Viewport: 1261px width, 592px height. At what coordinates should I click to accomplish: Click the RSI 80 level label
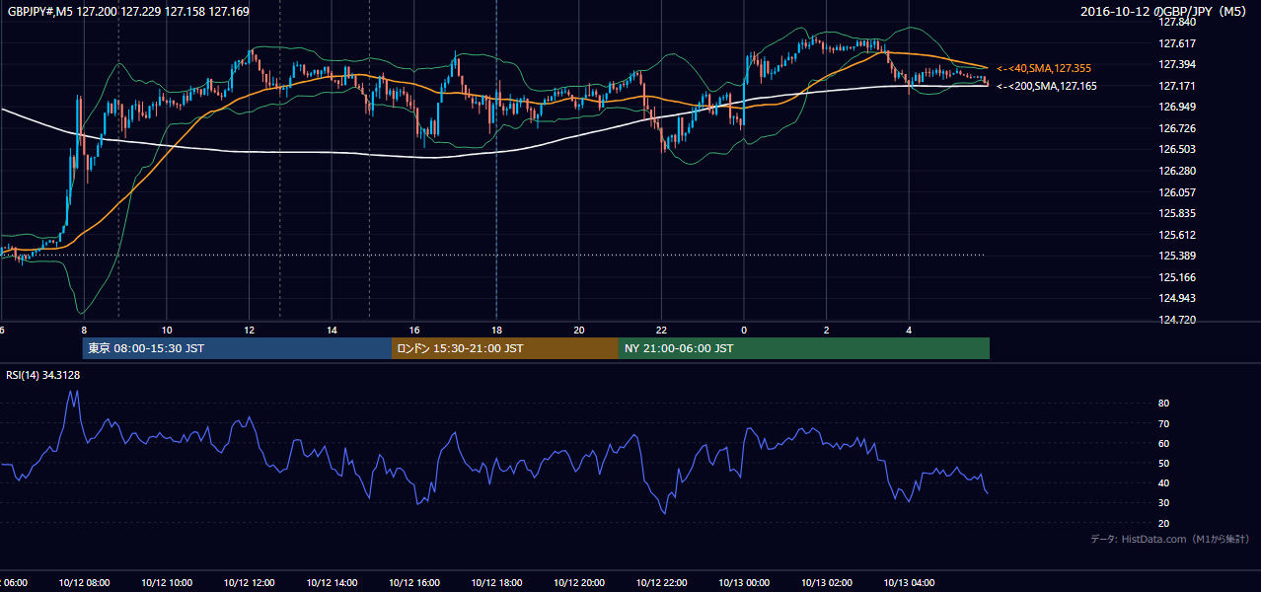[1163, 404]
